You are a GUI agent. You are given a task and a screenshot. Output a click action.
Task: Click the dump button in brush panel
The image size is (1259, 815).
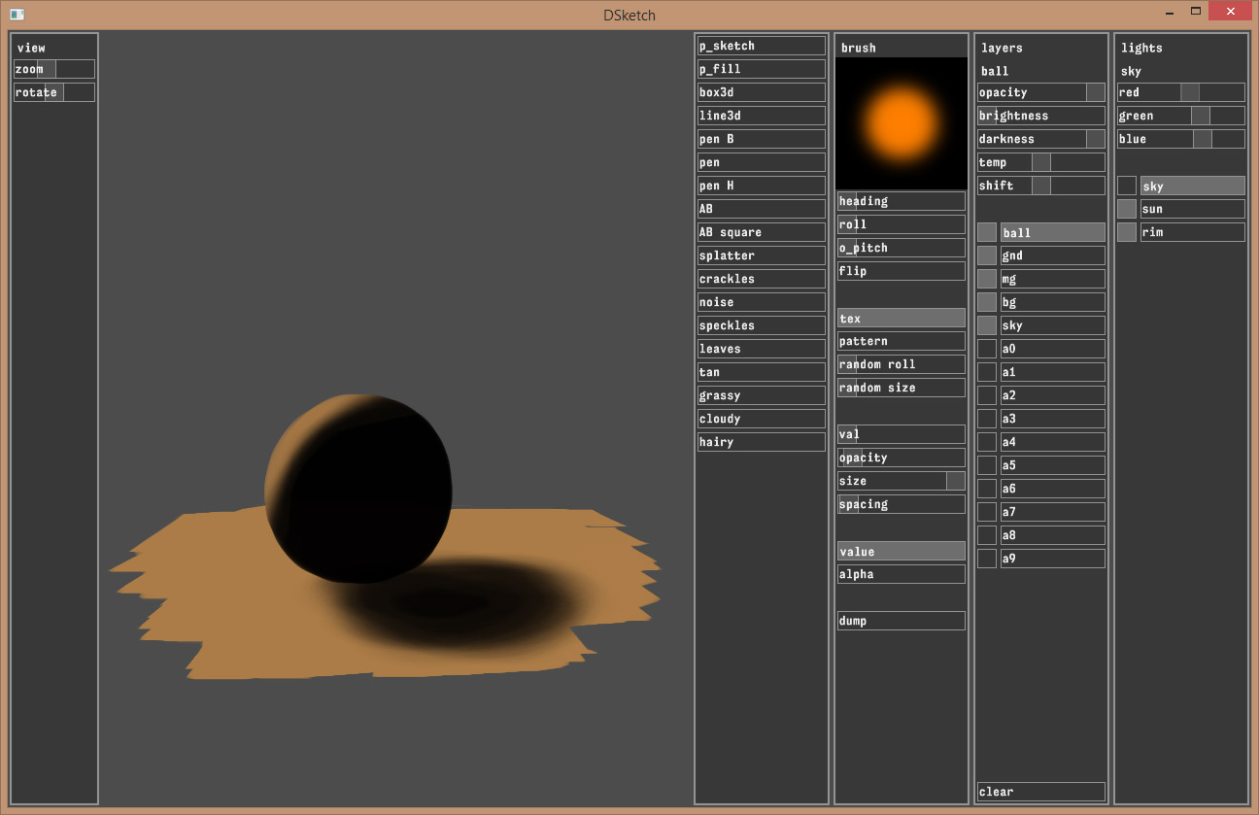click(901, 621)
